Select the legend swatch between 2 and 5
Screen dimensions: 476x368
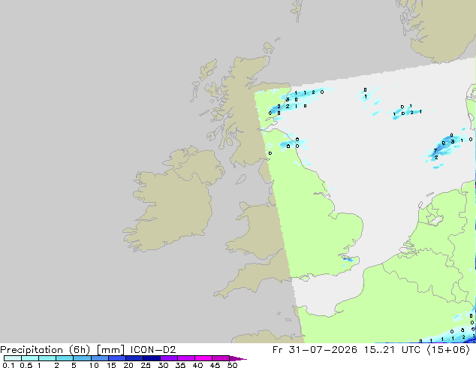[65, 358]
